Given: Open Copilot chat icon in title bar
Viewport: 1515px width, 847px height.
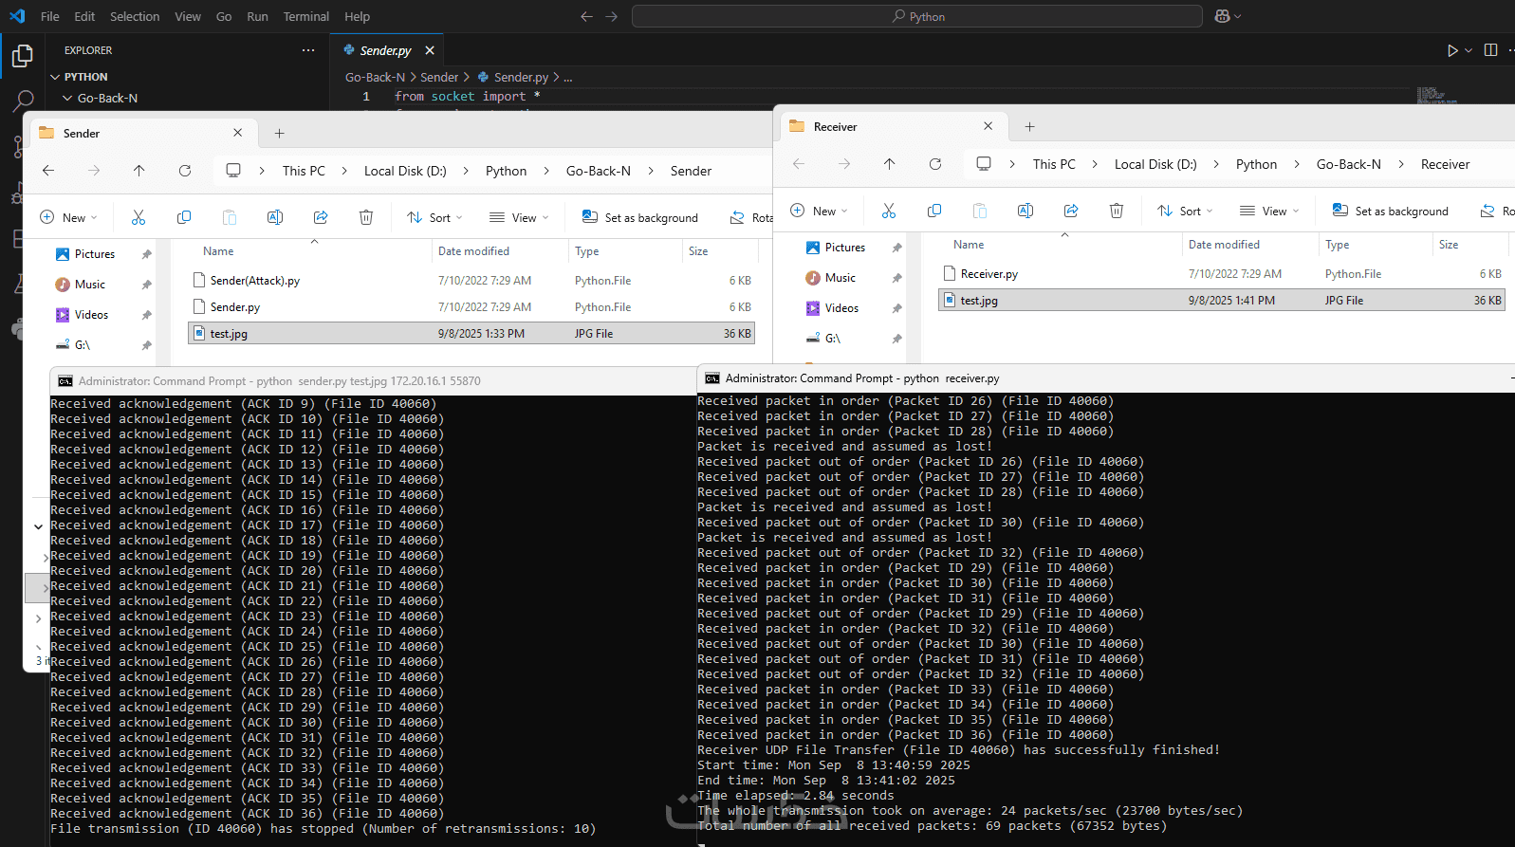Looking at the screenshot, I should (x=1222, y=16).
